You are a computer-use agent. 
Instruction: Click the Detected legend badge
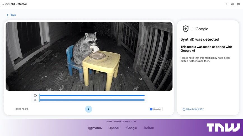[x=156, y=109]
